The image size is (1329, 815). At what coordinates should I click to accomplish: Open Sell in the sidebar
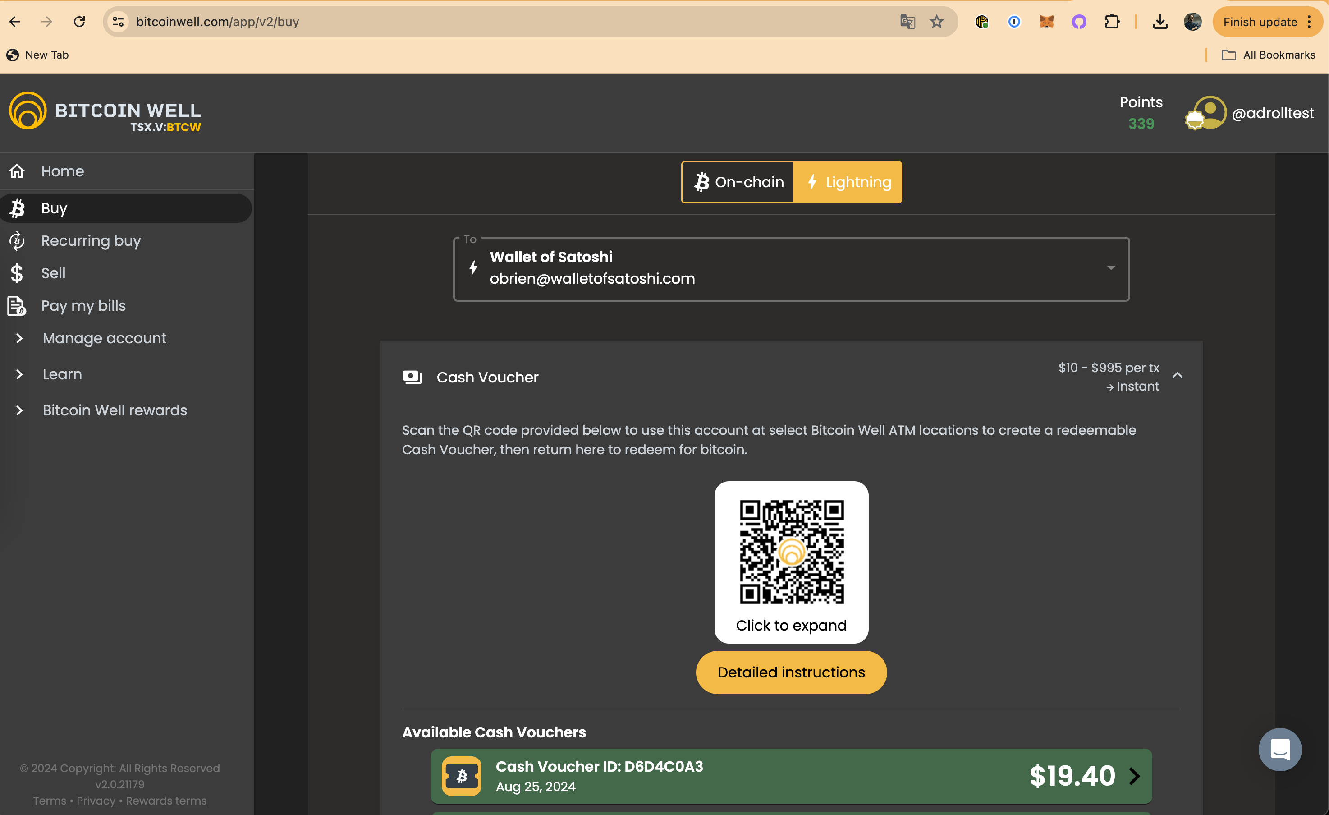126,273
